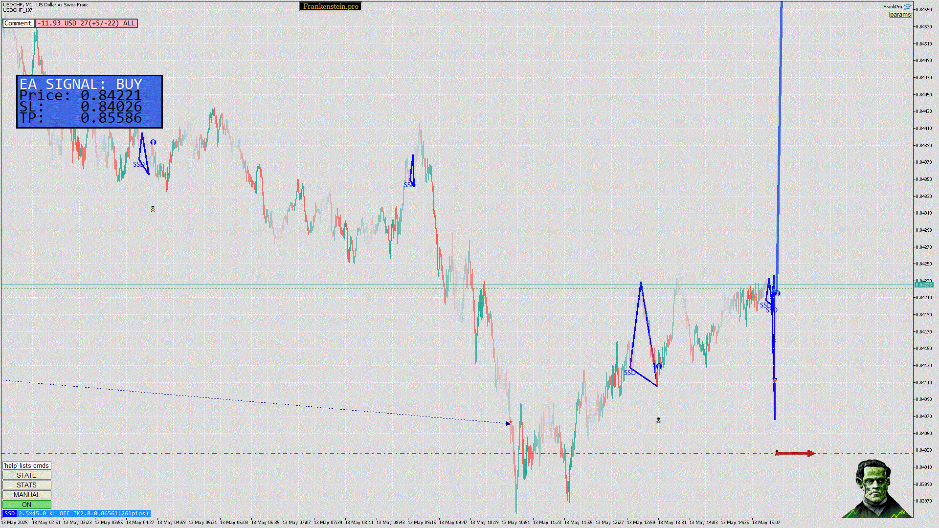This screenshot has width=939, height=528.
Task: Click the current price tag 0.84225
Action: coord(923,285)
